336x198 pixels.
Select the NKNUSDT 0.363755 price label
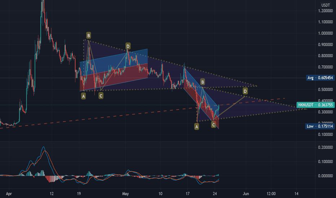[x=315, y=105]
